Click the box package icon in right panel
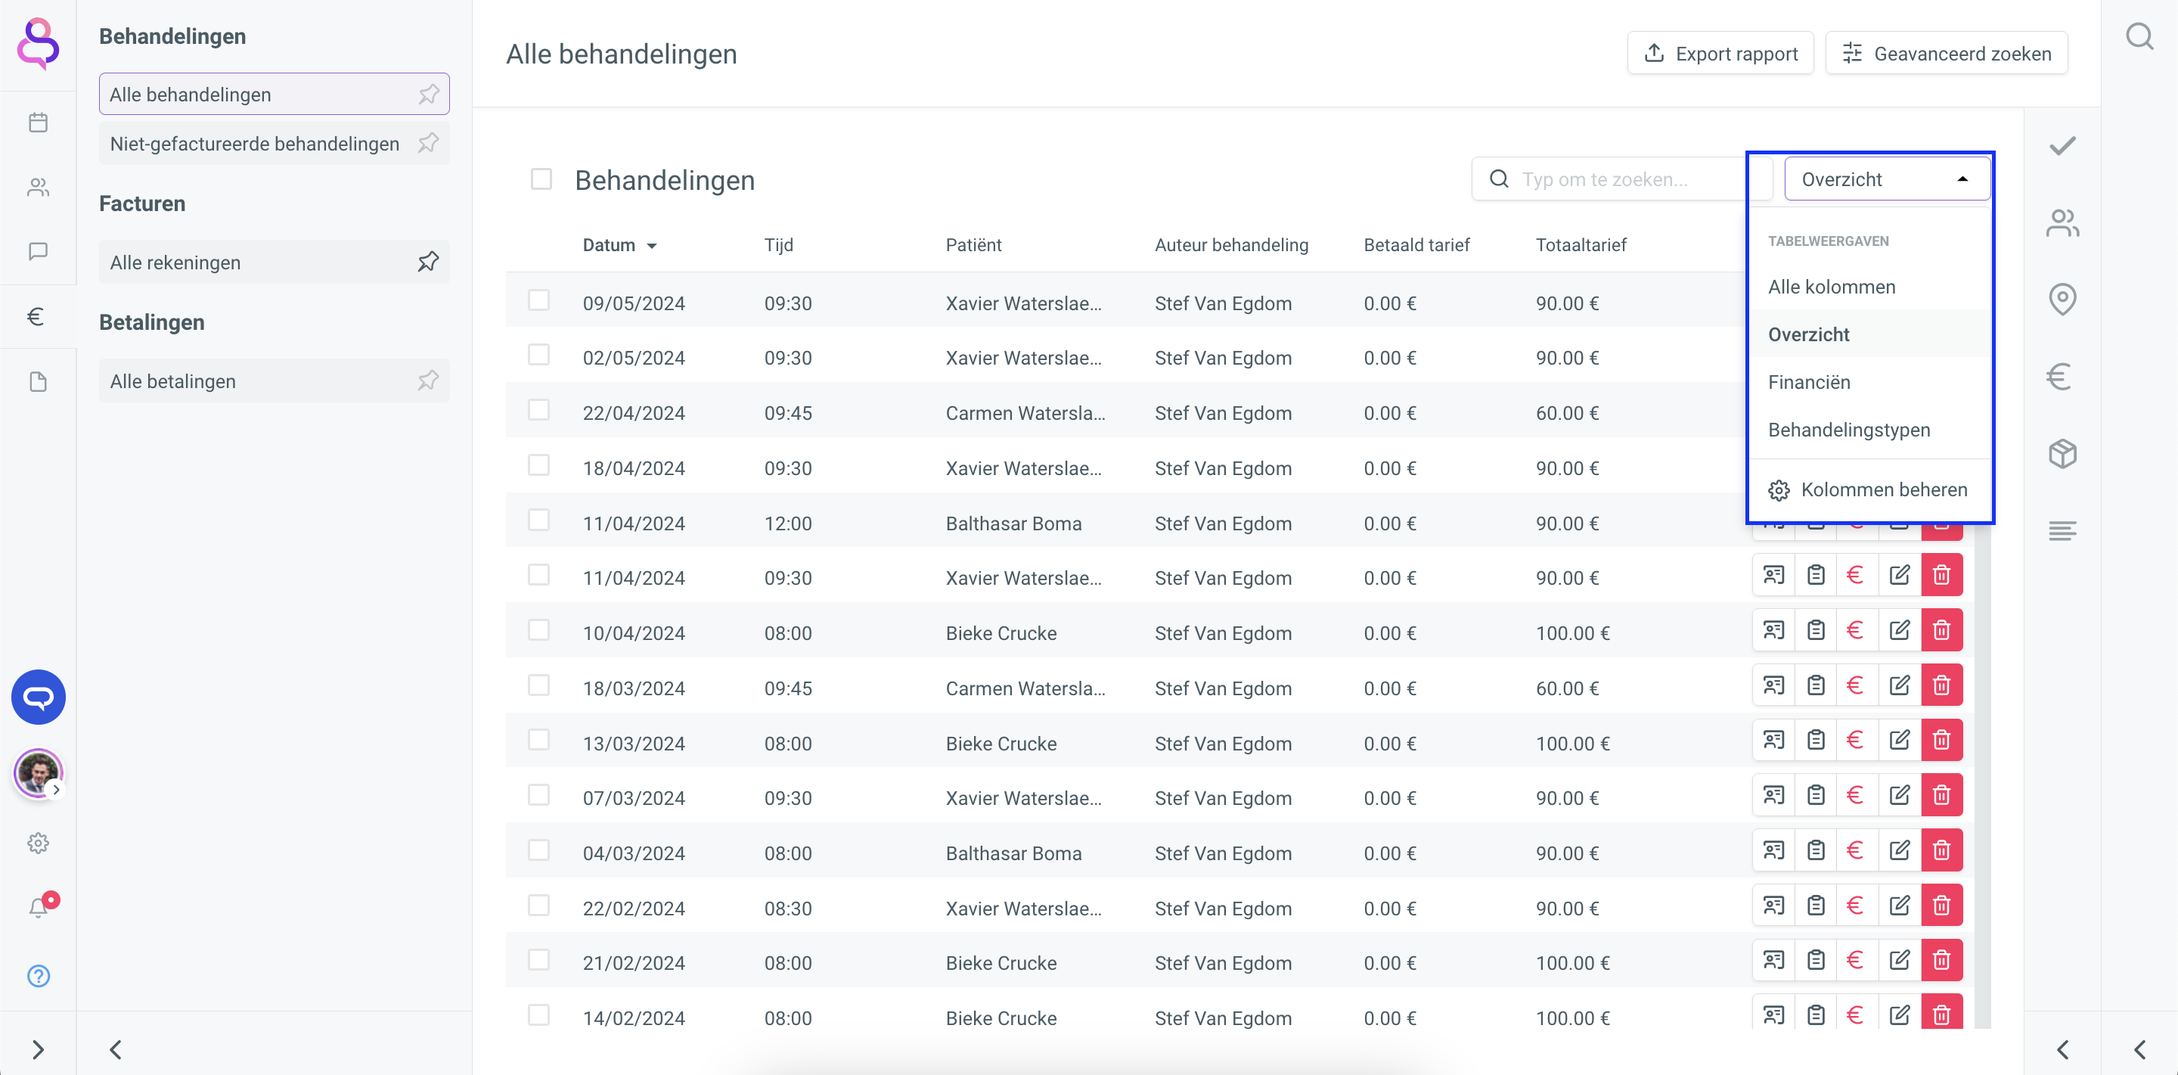Image resolution: width=2178 pixels, height=1075 pixels. (2062, 453)
